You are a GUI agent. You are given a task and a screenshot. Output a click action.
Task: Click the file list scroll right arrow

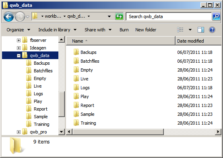pos(218,132)
